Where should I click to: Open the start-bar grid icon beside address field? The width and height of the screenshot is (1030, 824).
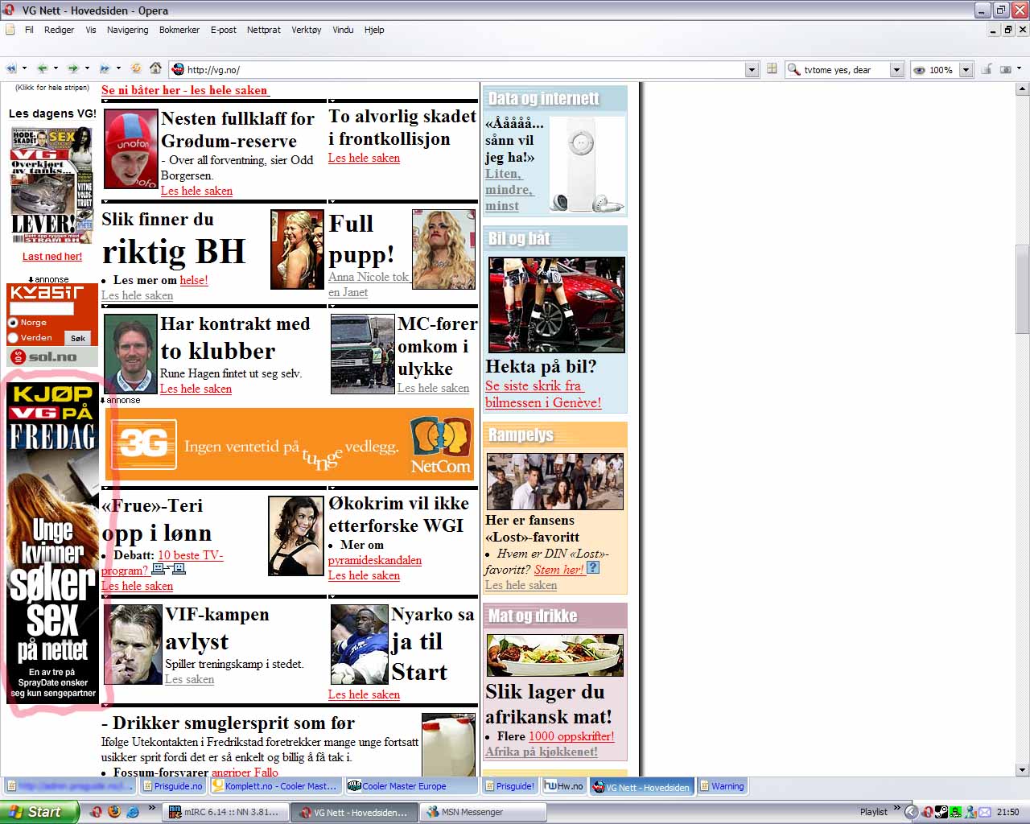772,69
